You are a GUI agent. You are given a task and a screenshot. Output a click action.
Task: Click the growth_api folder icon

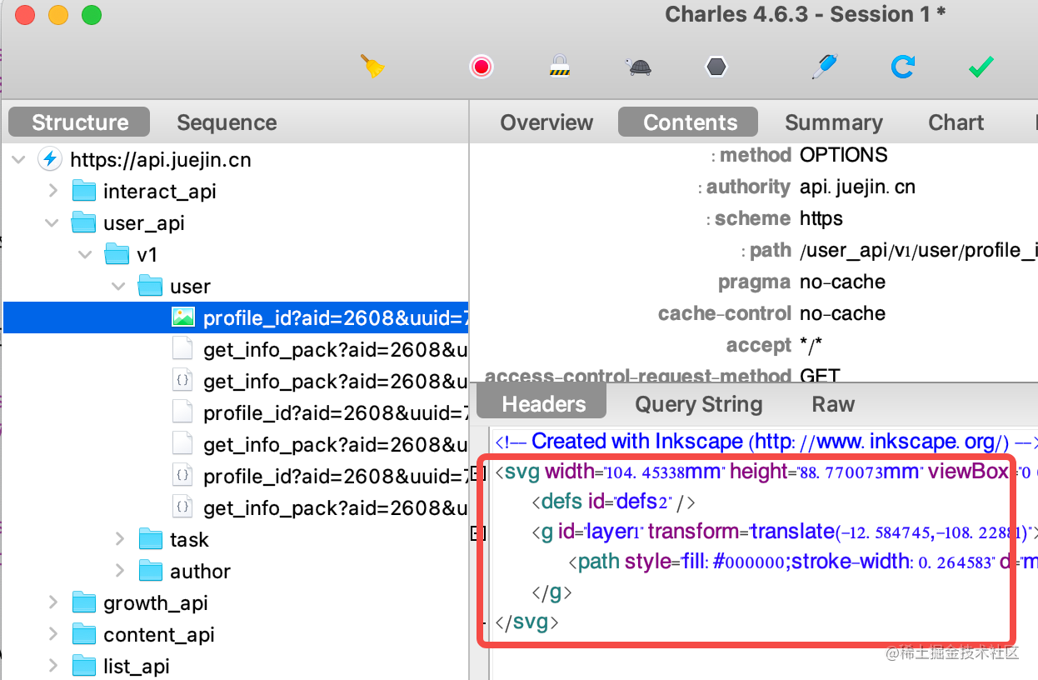(84, 602)
